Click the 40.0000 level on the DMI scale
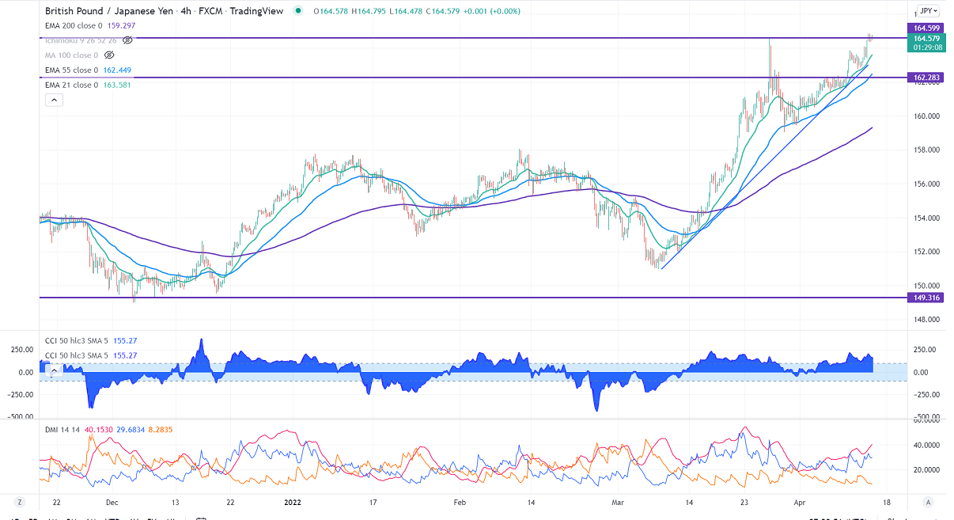Screen dimensions: 954x520 coord(926,445)
